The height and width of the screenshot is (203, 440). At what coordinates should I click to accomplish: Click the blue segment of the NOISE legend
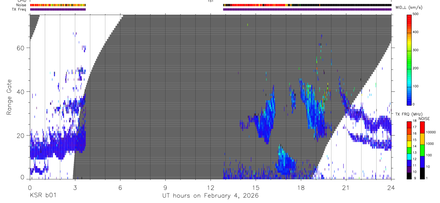click(422, 162)
